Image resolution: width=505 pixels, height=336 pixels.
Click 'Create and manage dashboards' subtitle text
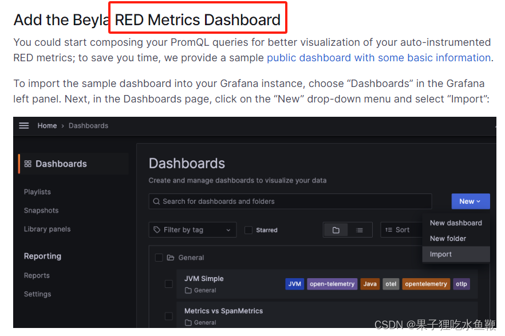[238, 180]
